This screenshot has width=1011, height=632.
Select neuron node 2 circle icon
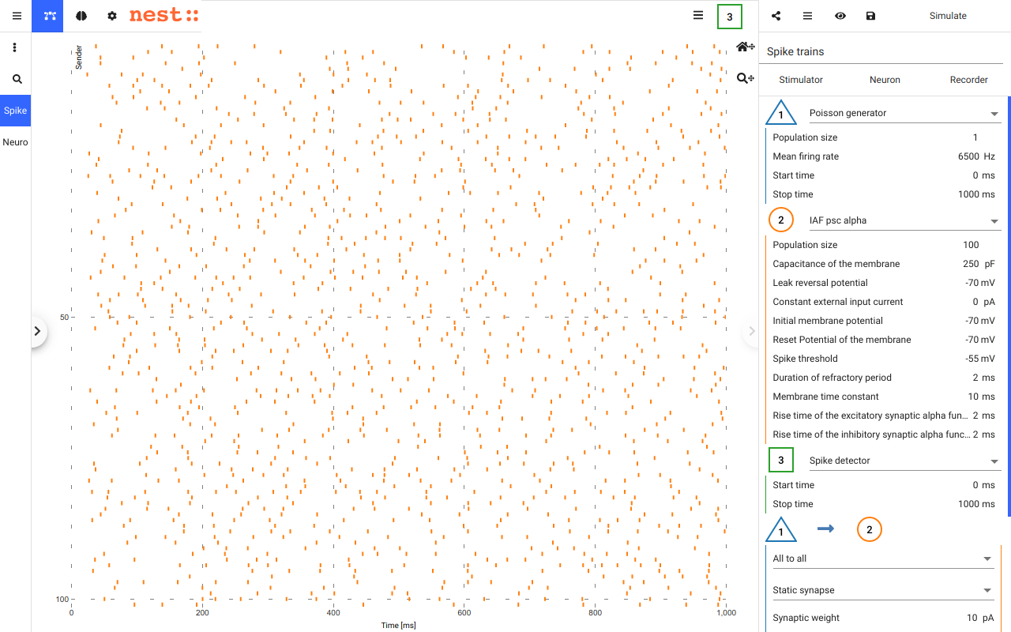pyautogui.click(x=781, y=220)
